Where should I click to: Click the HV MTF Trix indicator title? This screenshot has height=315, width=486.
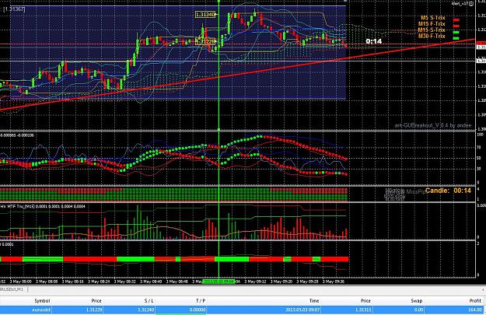(43, 206)
